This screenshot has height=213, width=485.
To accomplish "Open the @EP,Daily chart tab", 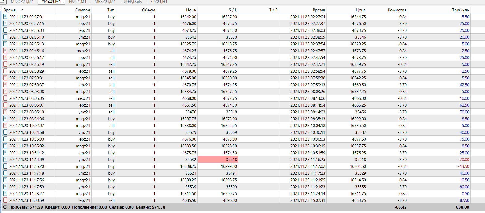I will tap(133, 2).
